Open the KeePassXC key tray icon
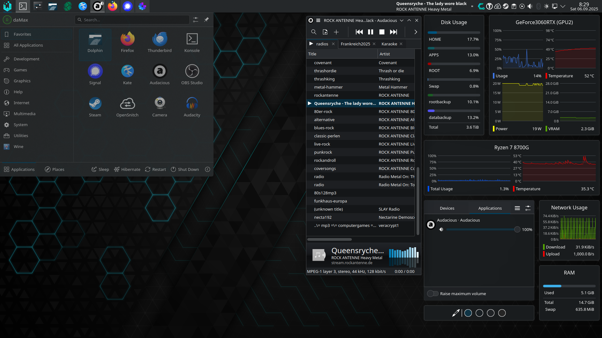The image size is (602, 338). [489, 6]
